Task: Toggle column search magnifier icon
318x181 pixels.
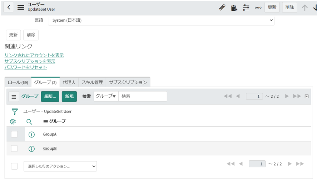Action: pyautogui.click(x=29, y=121)
